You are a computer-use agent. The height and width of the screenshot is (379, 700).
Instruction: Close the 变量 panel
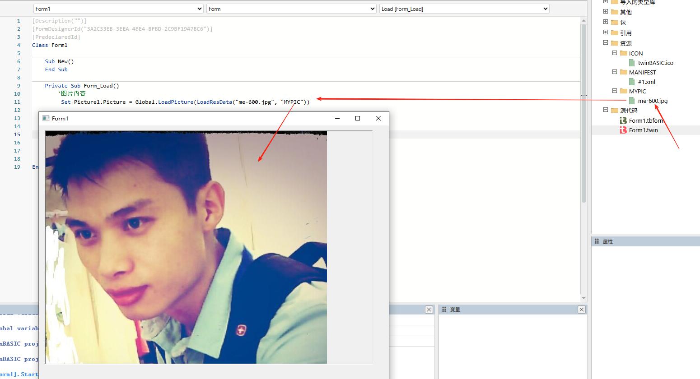pyautogui.click(x=582, y=310)
